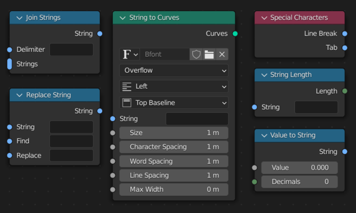The image size is (356, 213).
Task: Open the Top Baseline pivot dropdown
Action: click(174, 103)
